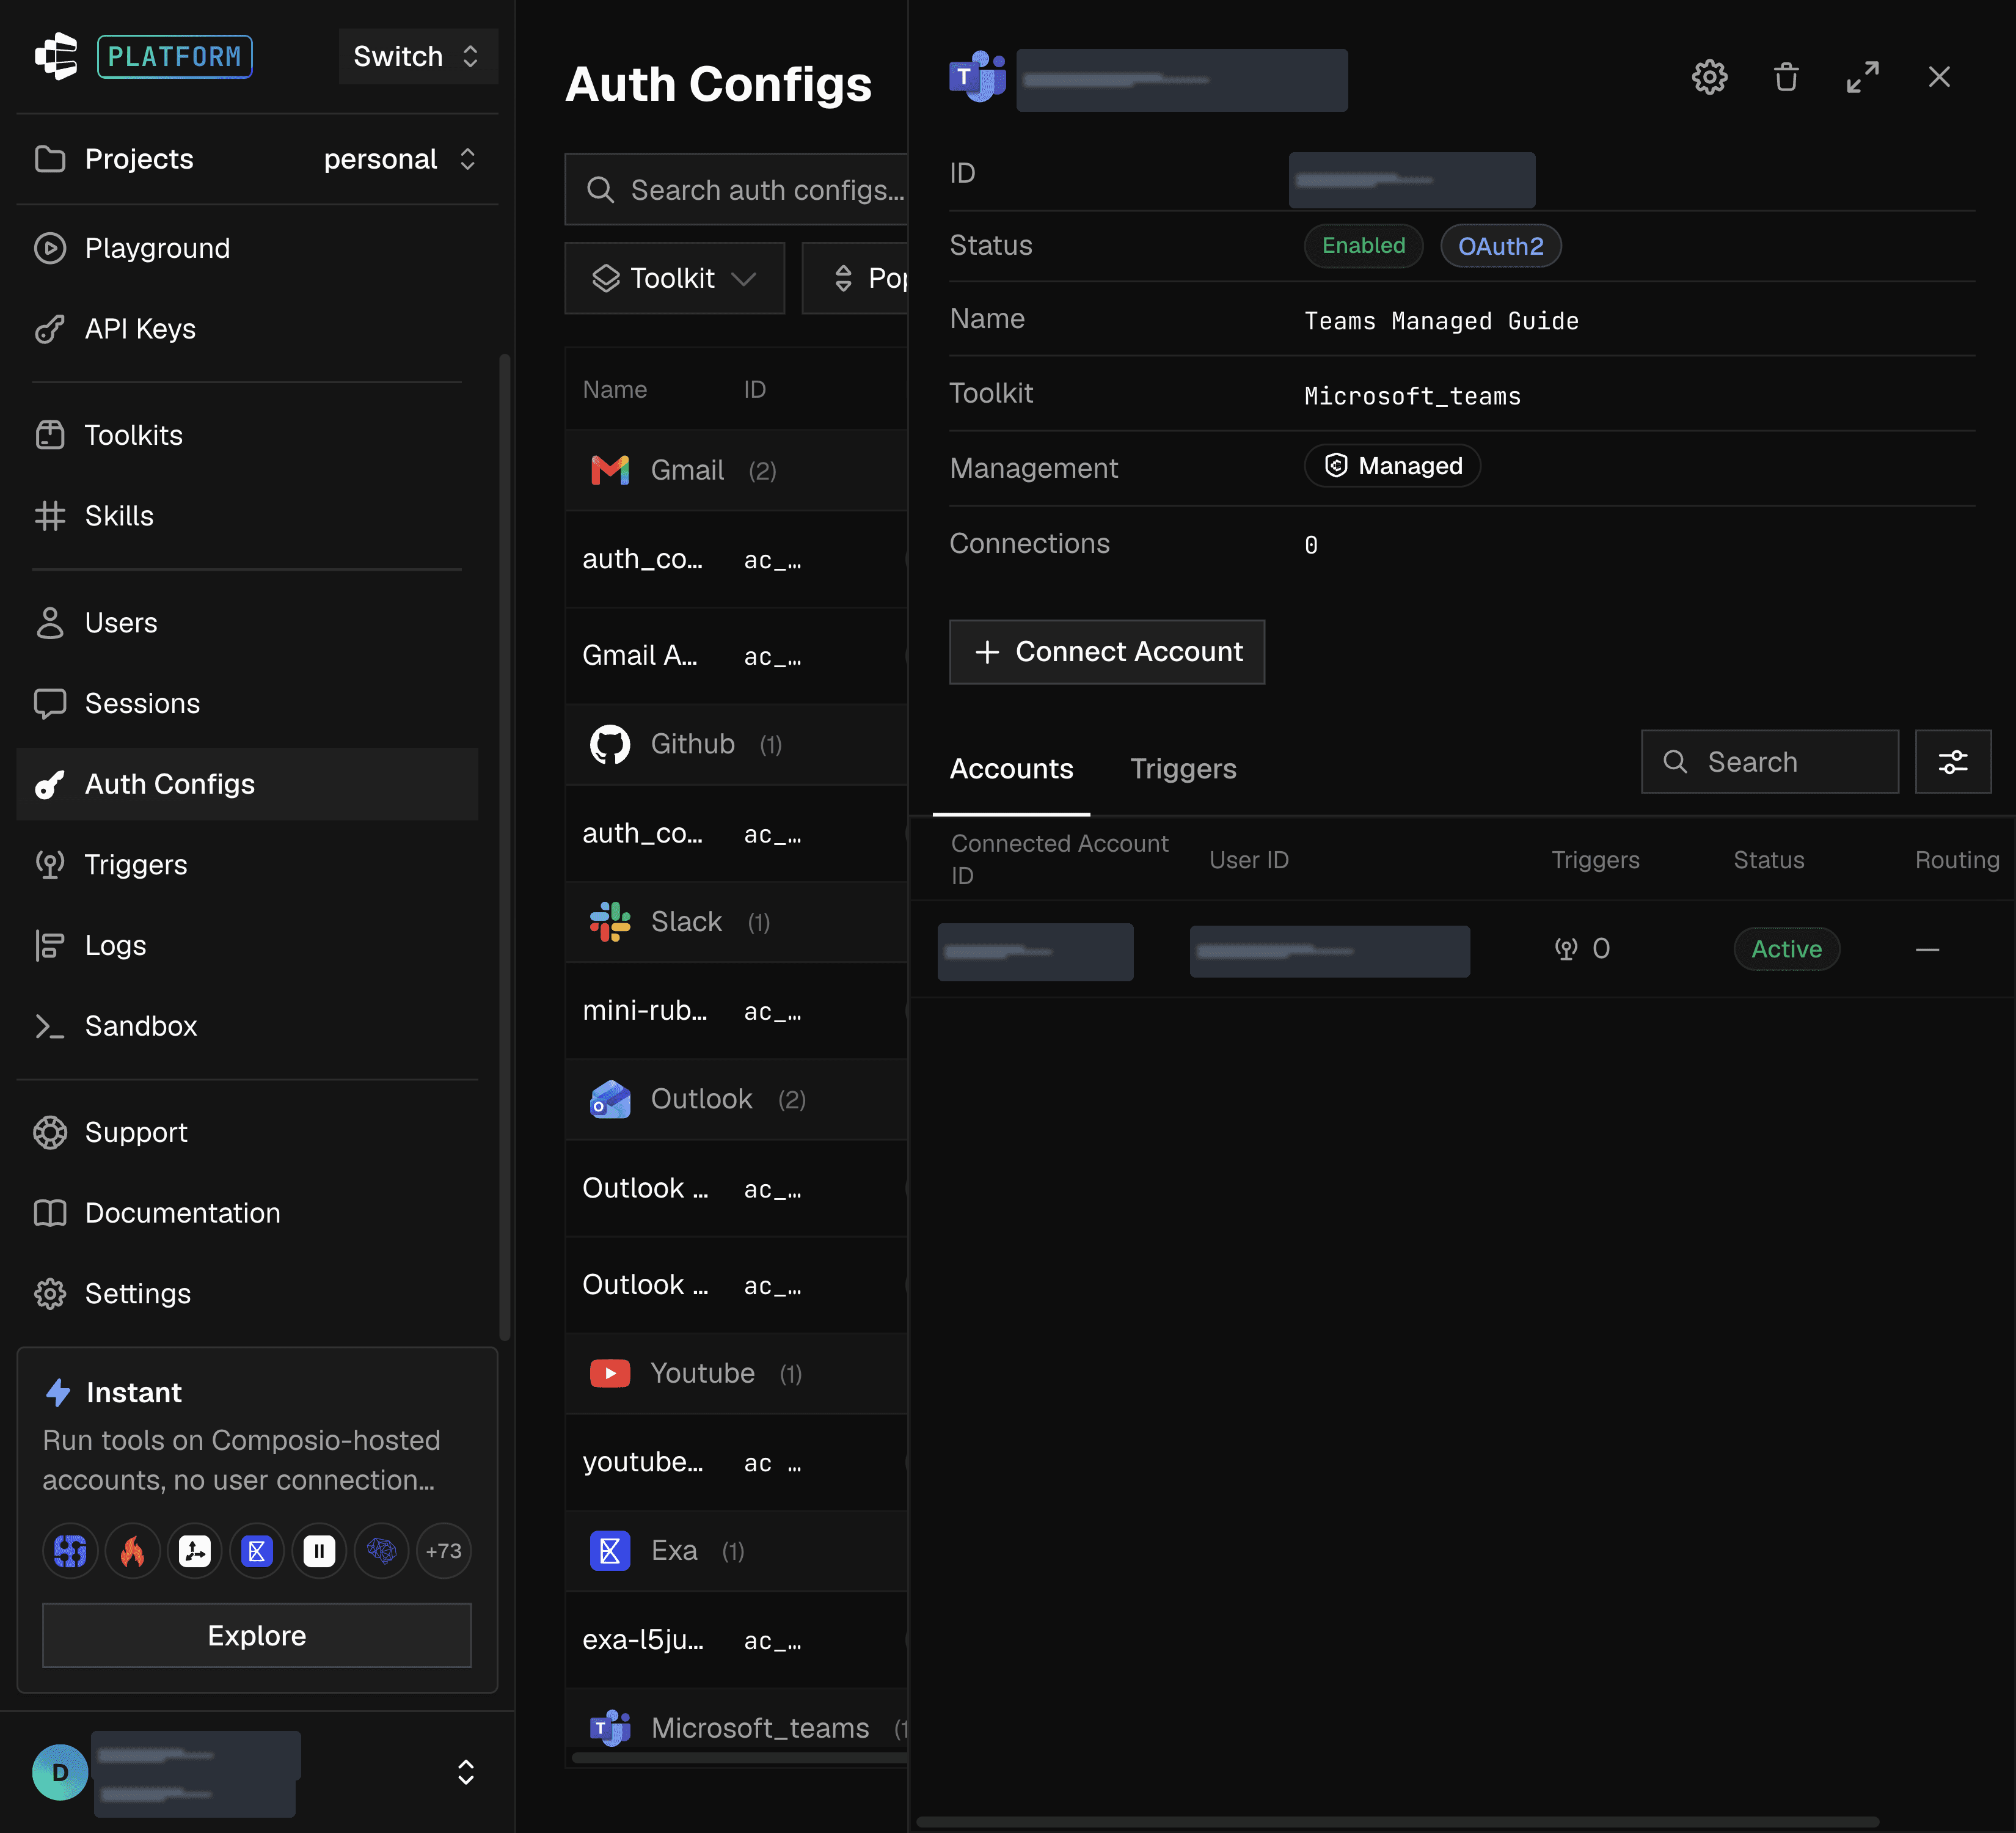The height and width of the screenshot is (1833, 2016).
Task: Open Documentation link in sidebar
Action: point(247,1213)
